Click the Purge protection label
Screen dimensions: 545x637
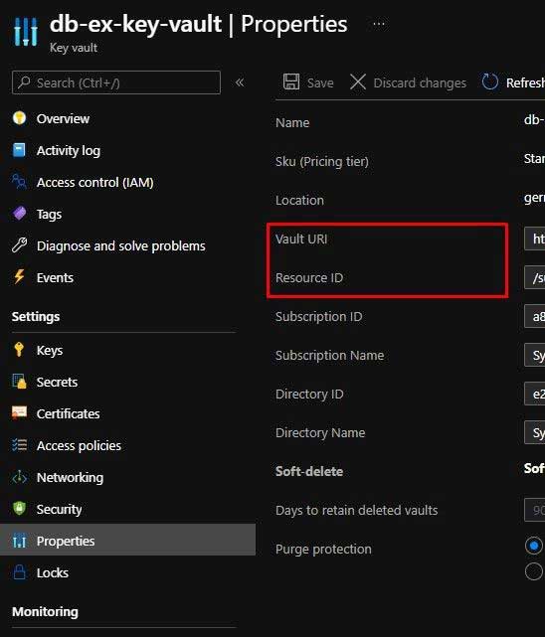point(323,550)
